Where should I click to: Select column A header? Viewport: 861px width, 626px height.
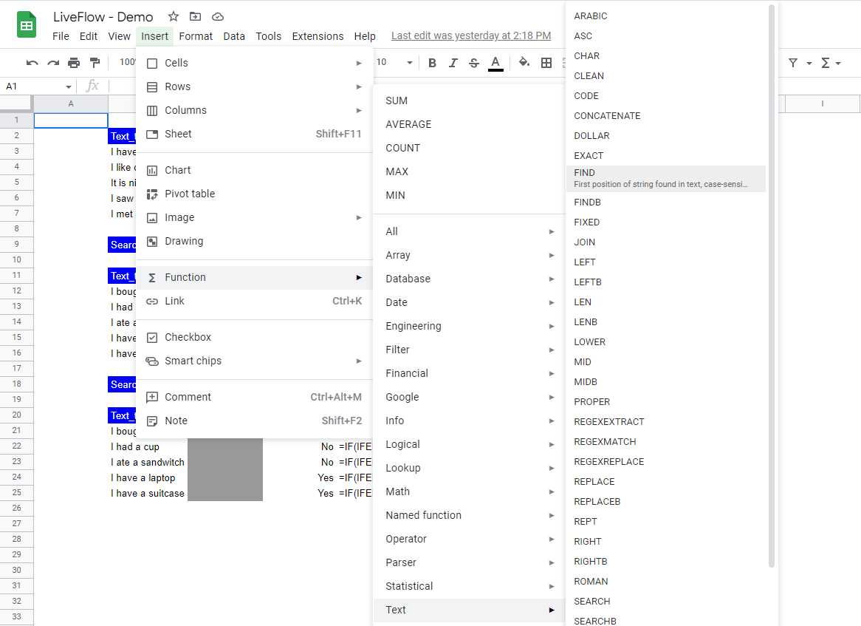[71, 104]
